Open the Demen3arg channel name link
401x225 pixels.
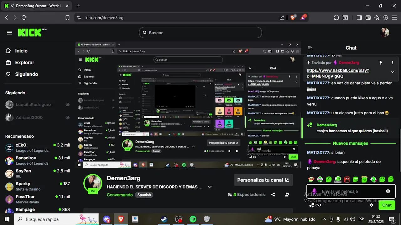(123, 178)
